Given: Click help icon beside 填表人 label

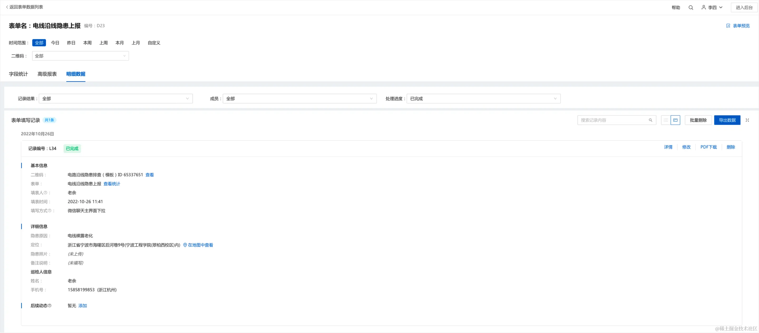Looking at the screenshot, I should [45, 193].
